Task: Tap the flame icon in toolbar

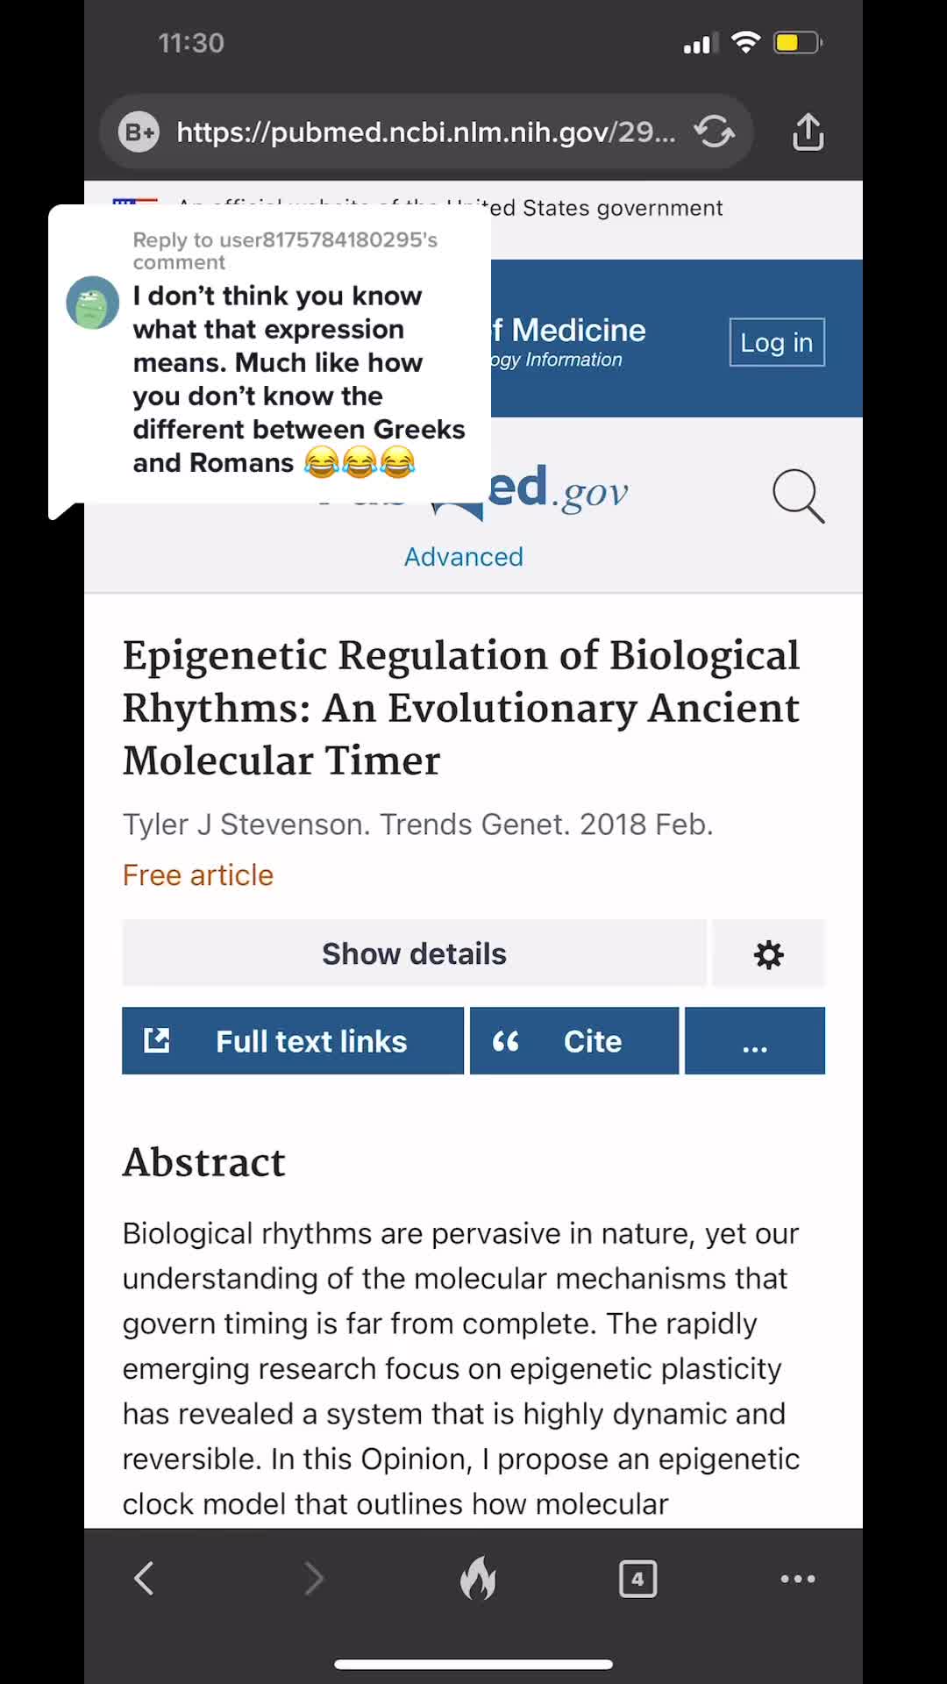Action: coord(478,1579)
